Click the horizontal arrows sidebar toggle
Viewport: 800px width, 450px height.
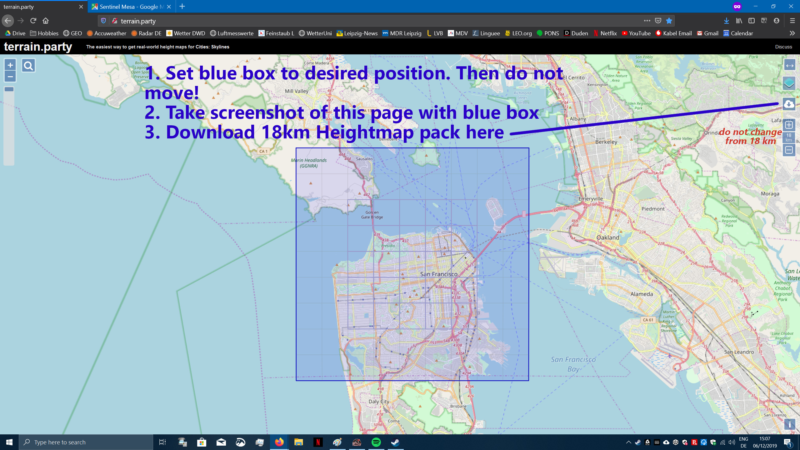(789, 66)
